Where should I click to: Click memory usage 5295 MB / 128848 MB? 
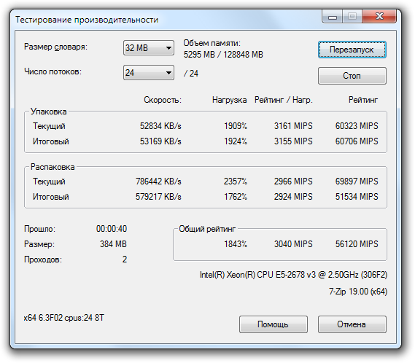[x=223, y=55]
